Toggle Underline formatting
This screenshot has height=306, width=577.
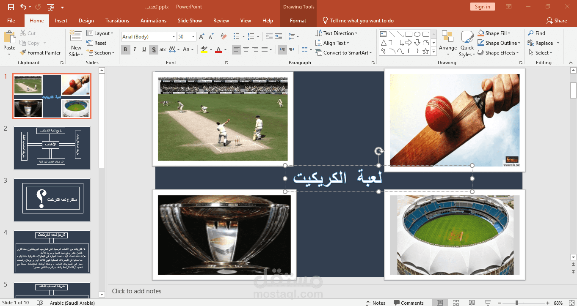pos(144,49)
